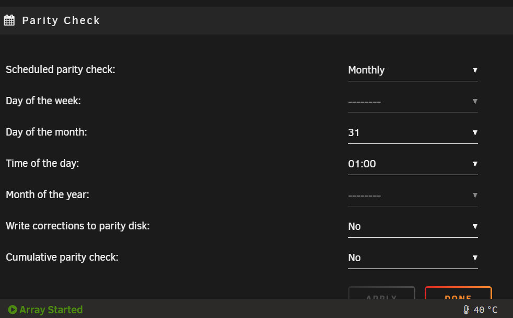Click the Parity Check calendar icon
Screen dimensions: 513x318
tap(9, 20)
